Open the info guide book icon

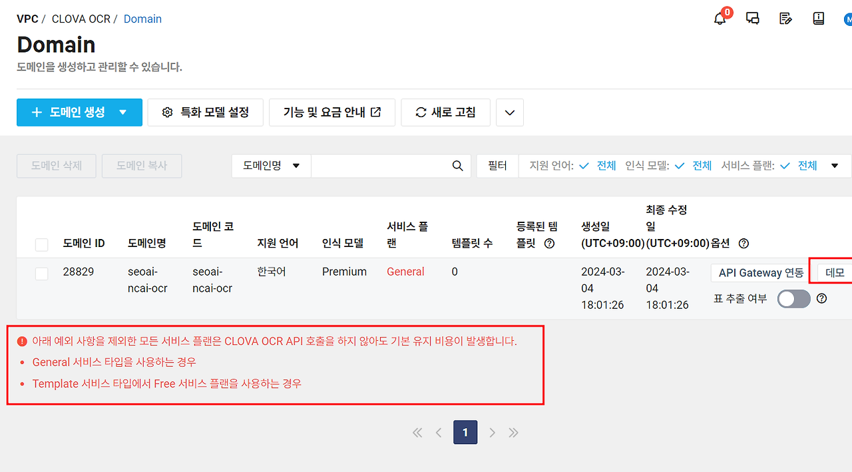[x=818, y=18]
